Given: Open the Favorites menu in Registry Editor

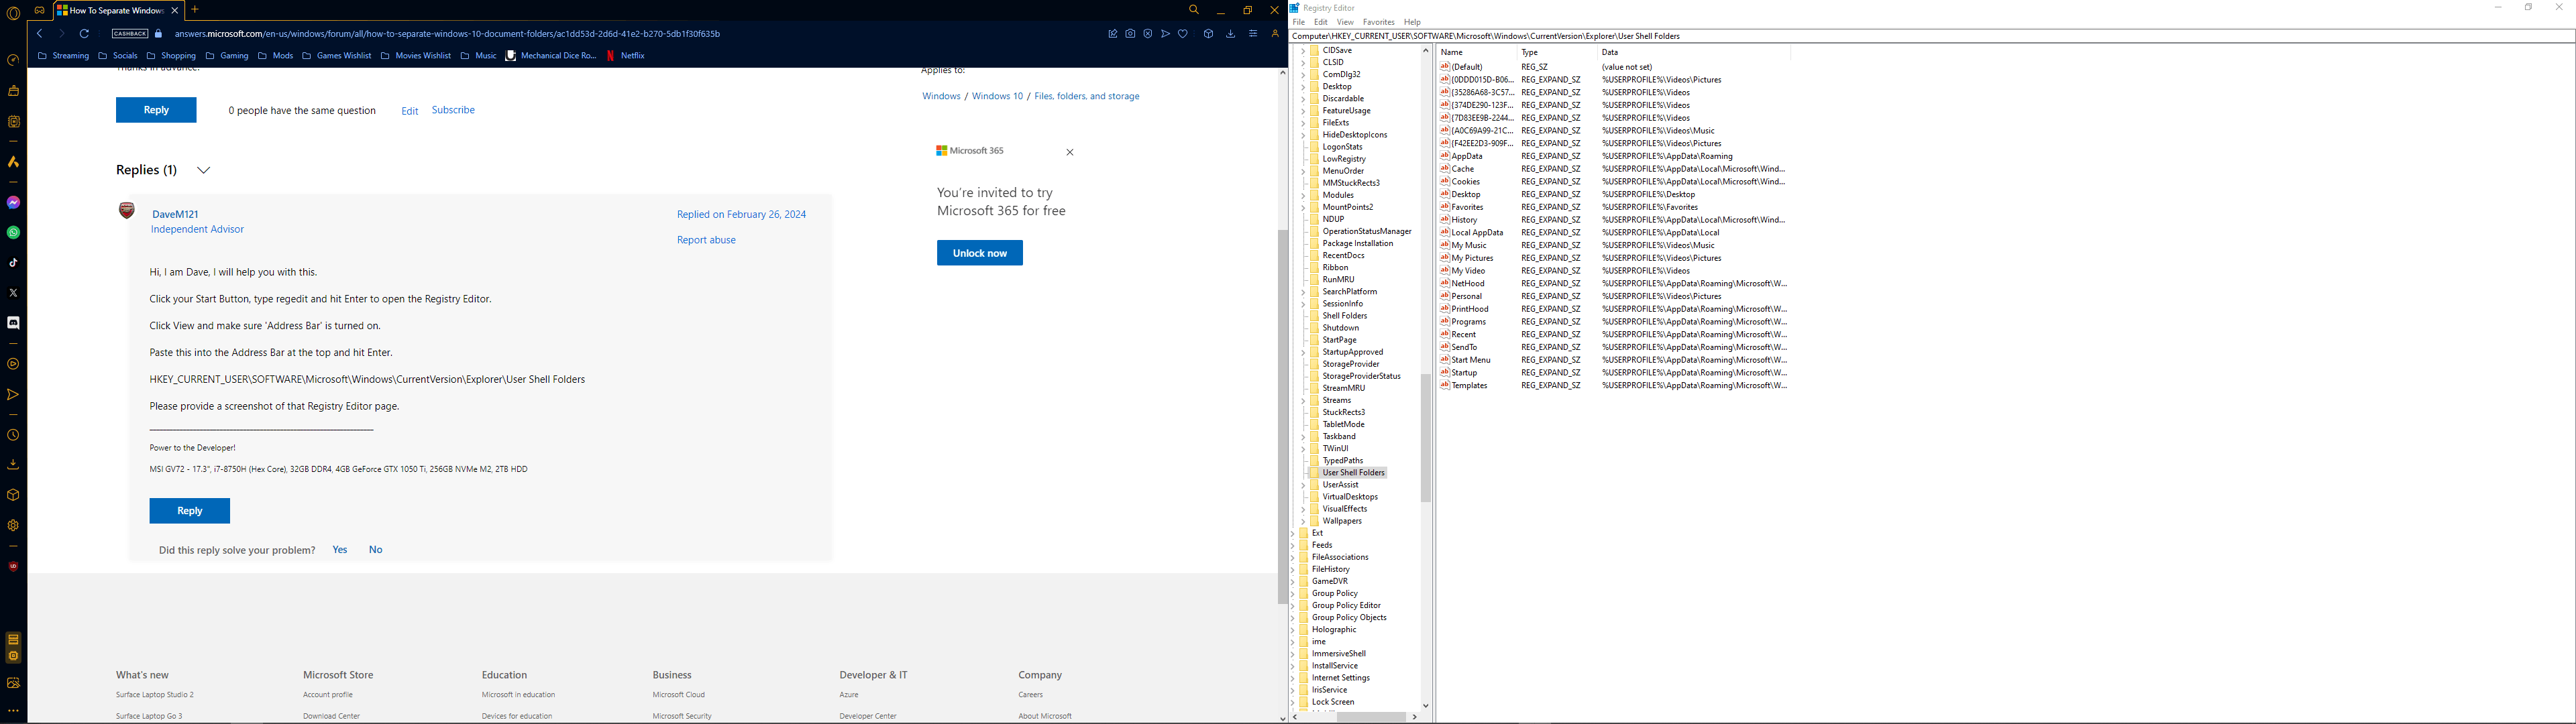Looking at the screenshot, I should click(1378, 22).
